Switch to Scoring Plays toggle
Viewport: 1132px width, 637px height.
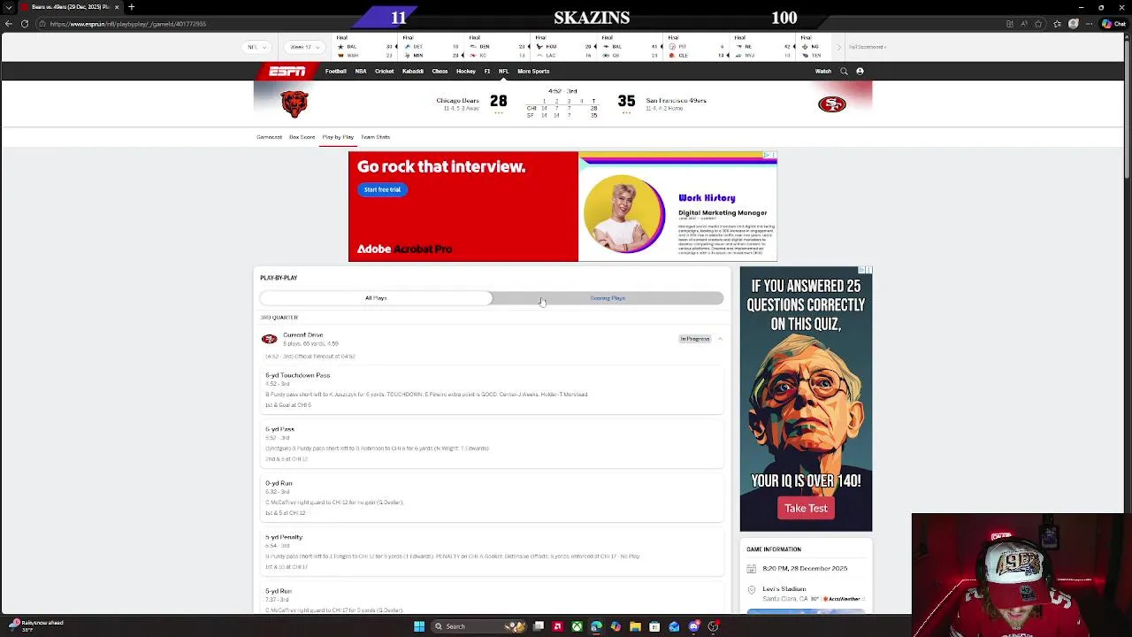click(608, 298)
